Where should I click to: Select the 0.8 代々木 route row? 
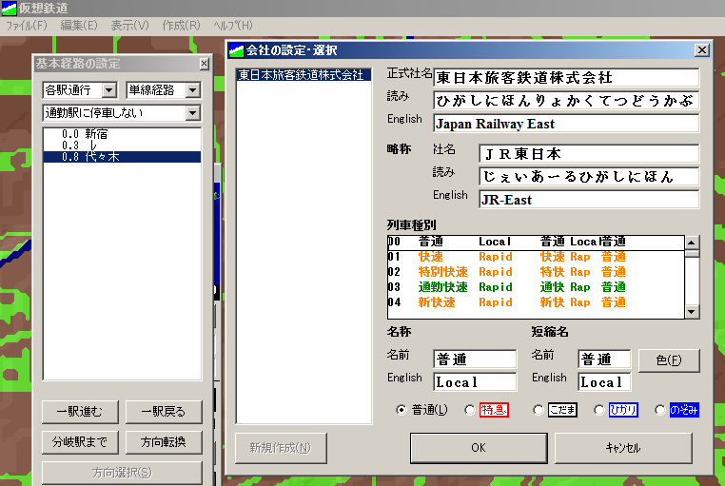point(122,157)
